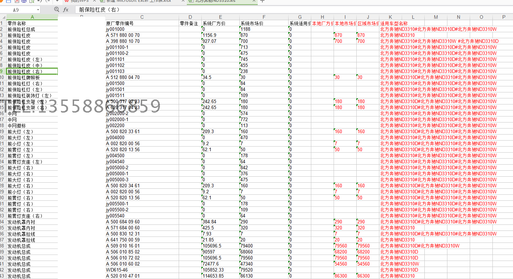Image resolution: width=513 pixels, height=279 pixels.
Task: Select column K header
Action: 390,17
